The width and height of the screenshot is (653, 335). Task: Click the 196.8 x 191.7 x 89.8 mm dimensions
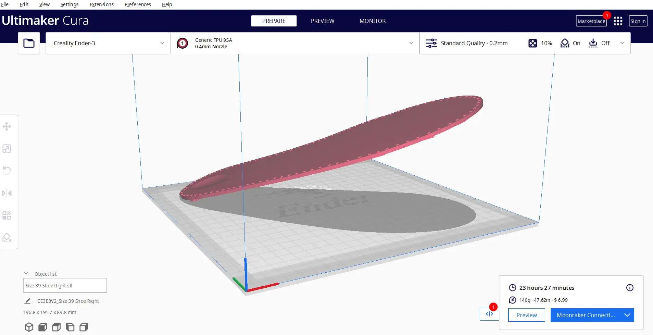50,312
